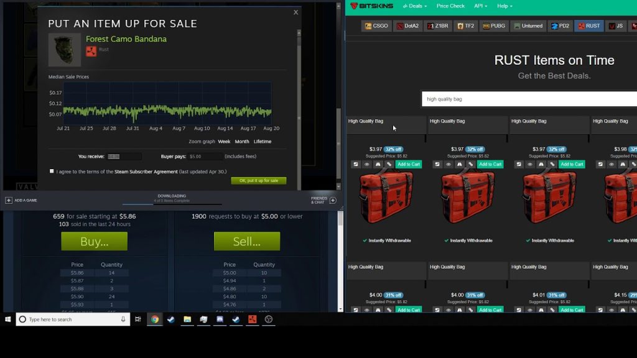This screenshot has width=637, height=358.
Task: Click binoculars icon on $4.01 bag card
Action: (541, 310)
